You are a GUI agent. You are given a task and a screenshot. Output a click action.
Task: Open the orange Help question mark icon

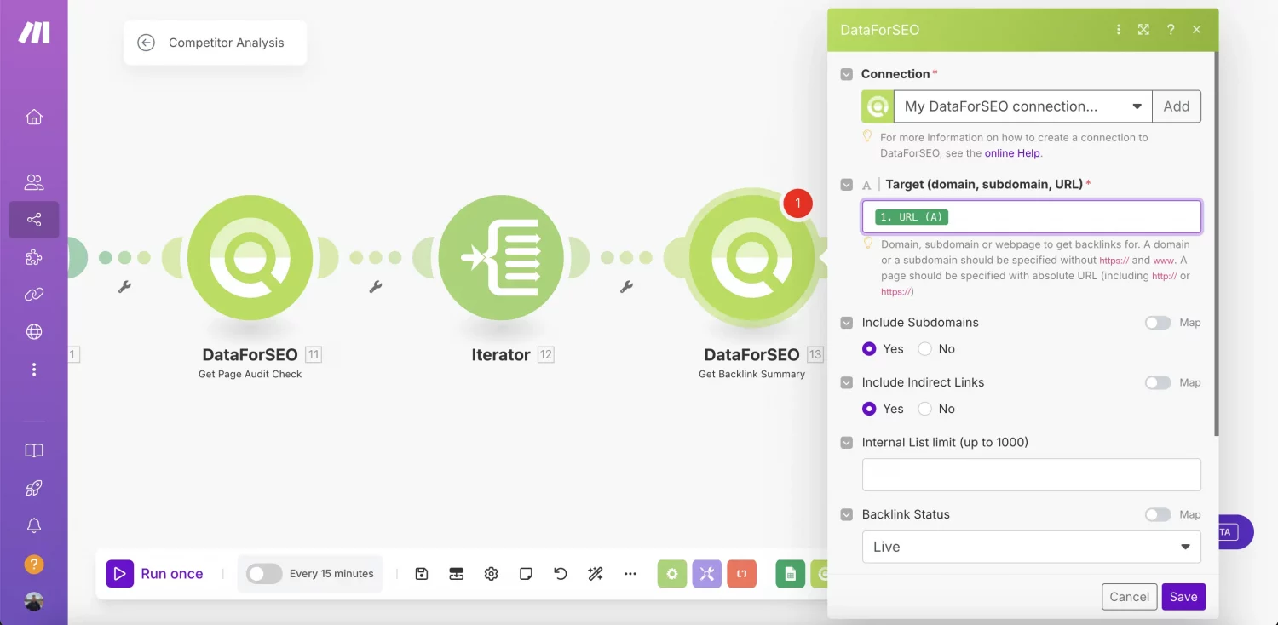pyautogui.click(x=34, y=564)
